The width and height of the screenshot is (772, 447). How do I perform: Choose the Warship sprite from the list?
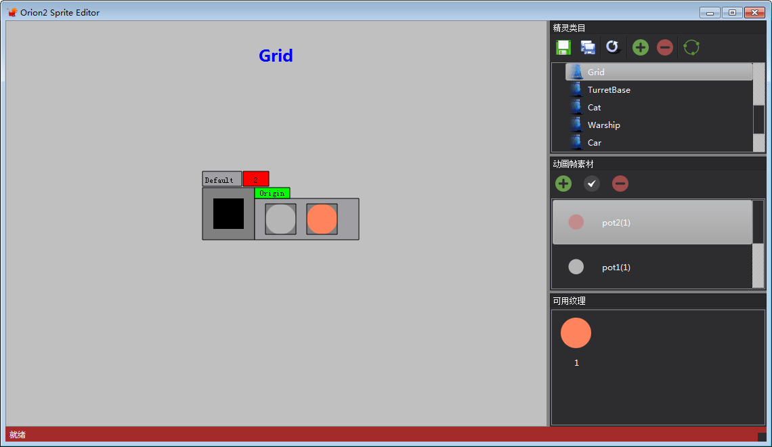pos(603,125)
